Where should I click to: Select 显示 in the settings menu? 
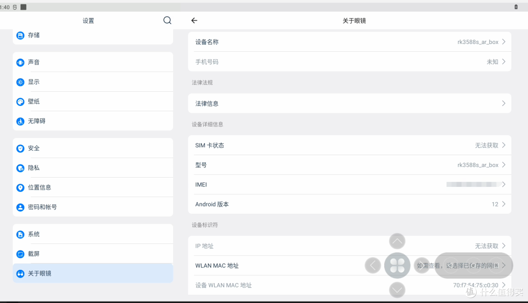(x=93, y=82)
